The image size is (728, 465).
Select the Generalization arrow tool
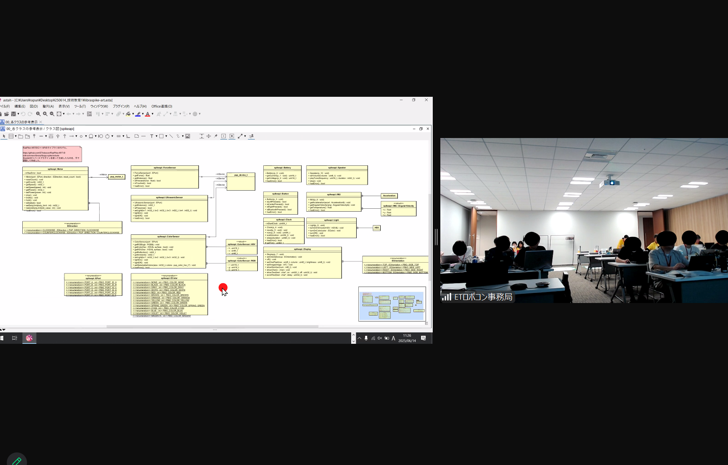(x=58, y=136)
